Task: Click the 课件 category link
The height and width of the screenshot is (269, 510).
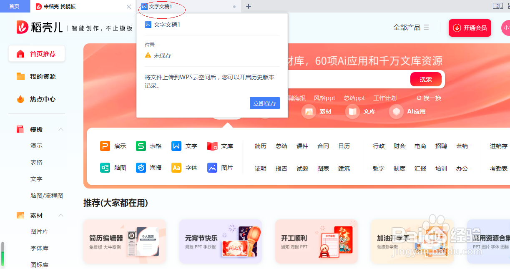Action: point(302,146)
